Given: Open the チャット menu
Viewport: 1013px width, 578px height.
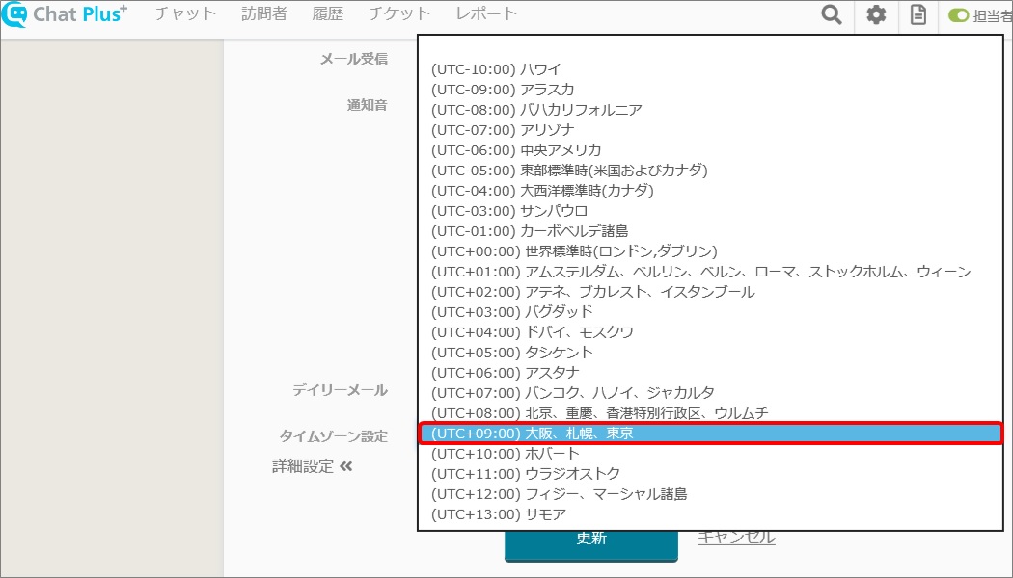Looking at the screenshot, I should pyautogui.click(x=185, y=13).
